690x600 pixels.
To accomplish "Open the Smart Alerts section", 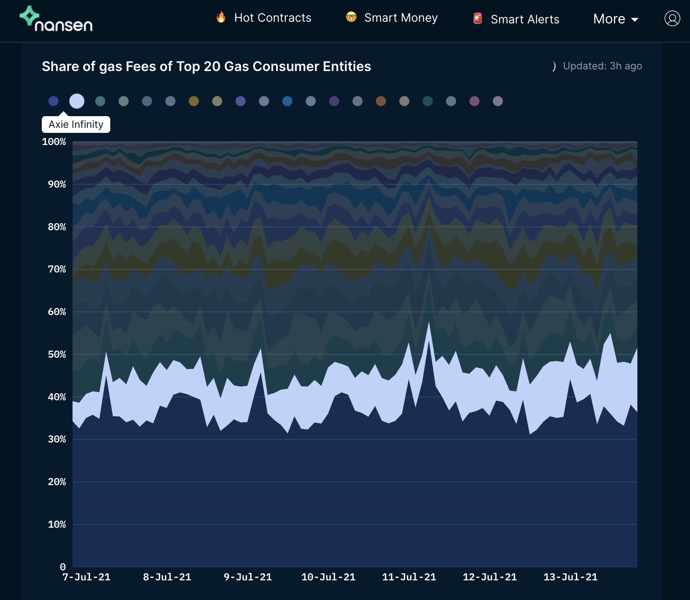I will 525,19.
